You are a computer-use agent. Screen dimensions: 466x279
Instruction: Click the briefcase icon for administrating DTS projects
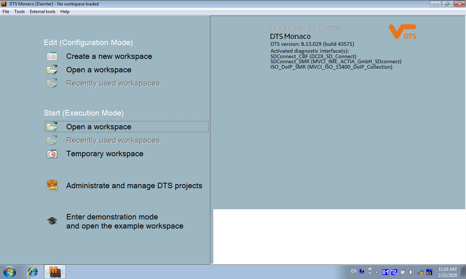pos(52,185)
